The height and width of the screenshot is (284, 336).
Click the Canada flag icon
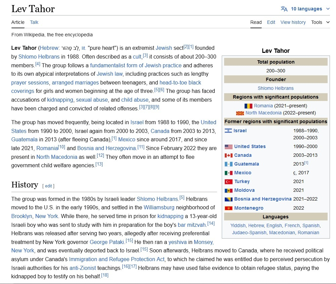228,155
